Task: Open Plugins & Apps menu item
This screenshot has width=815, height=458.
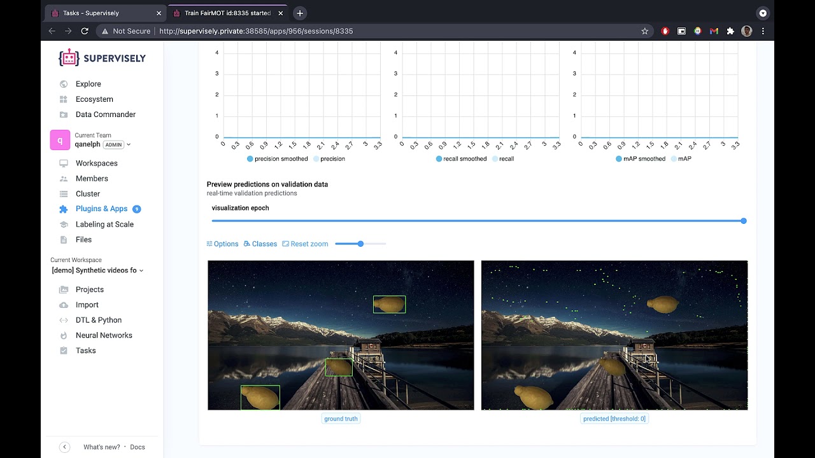Action: click(x=102, y=209)
